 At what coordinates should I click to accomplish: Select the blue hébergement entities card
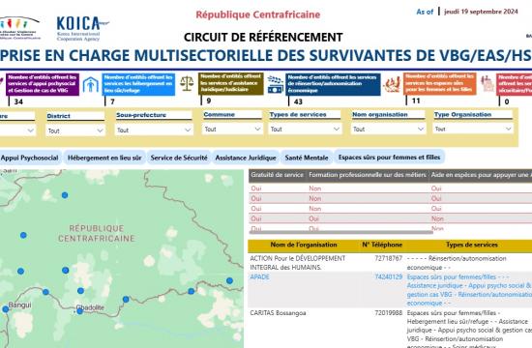point(138,84)
